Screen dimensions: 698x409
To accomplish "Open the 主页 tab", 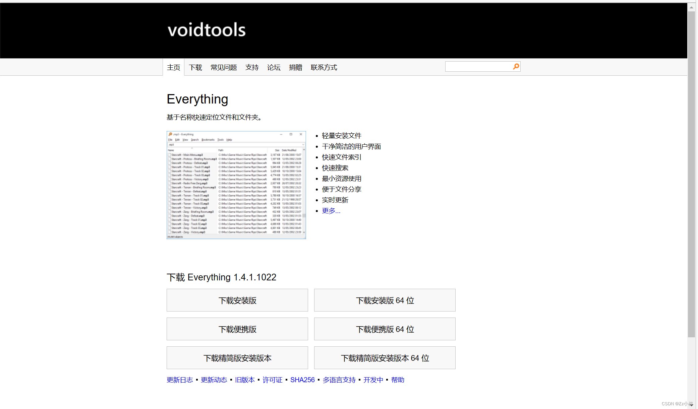I will click(173, 67).
